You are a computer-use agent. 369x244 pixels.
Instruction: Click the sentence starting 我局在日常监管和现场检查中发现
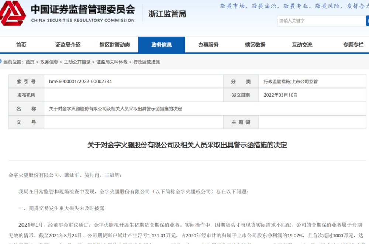pos(134,192)
